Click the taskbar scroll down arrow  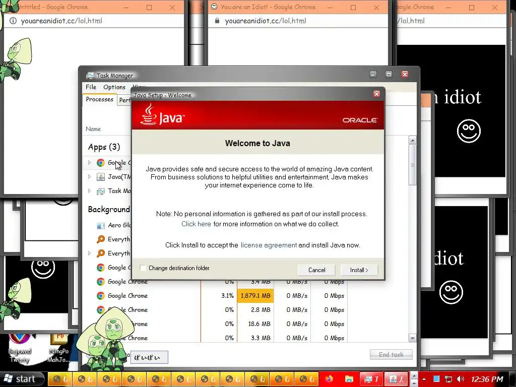414,383
